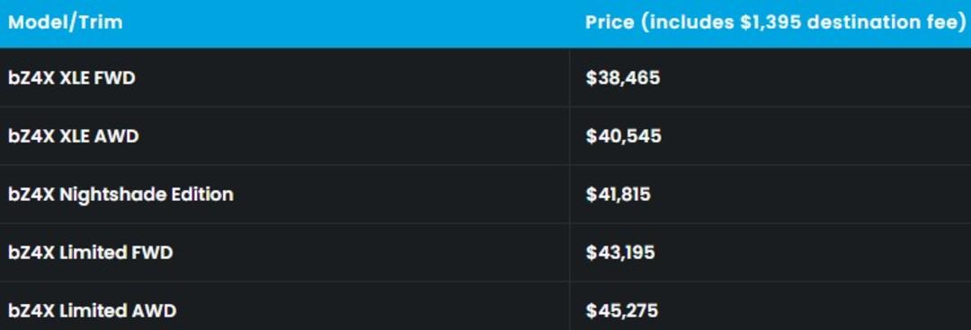Click the AWD text in Limited row

tap(154, 310)
